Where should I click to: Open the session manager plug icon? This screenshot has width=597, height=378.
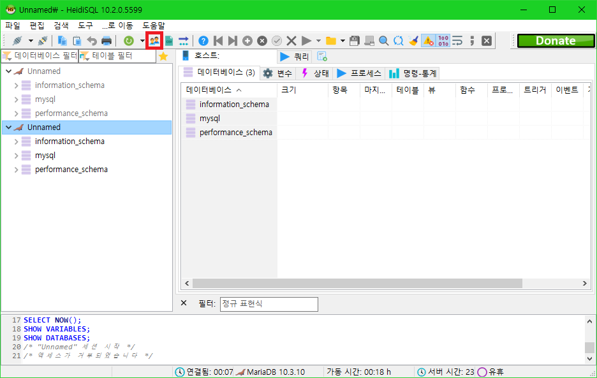tap(17, 41)
